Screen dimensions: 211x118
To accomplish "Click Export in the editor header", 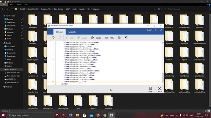I will pos(149,30).
